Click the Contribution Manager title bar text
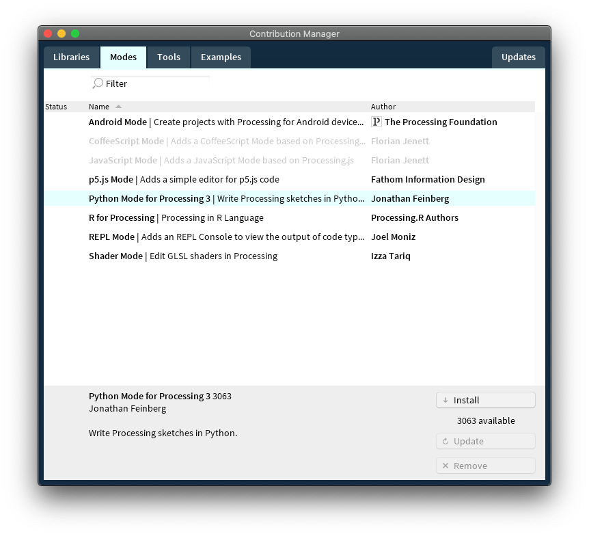The width and height of the screenshot is (589, 536). click(294, 33)
